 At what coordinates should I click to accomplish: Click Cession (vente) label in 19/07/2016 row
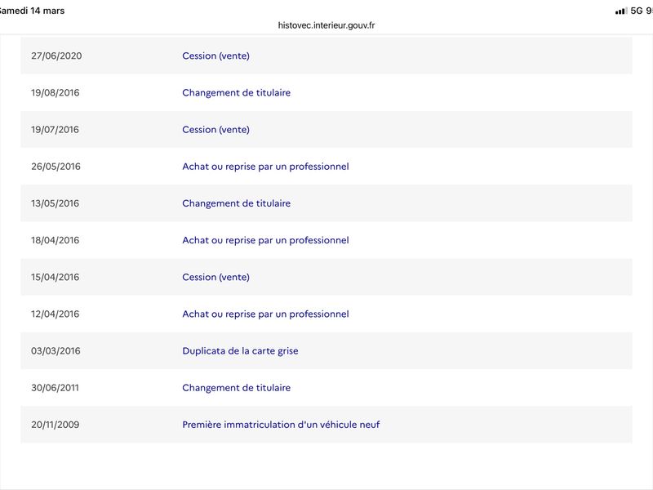pos(215,129)
